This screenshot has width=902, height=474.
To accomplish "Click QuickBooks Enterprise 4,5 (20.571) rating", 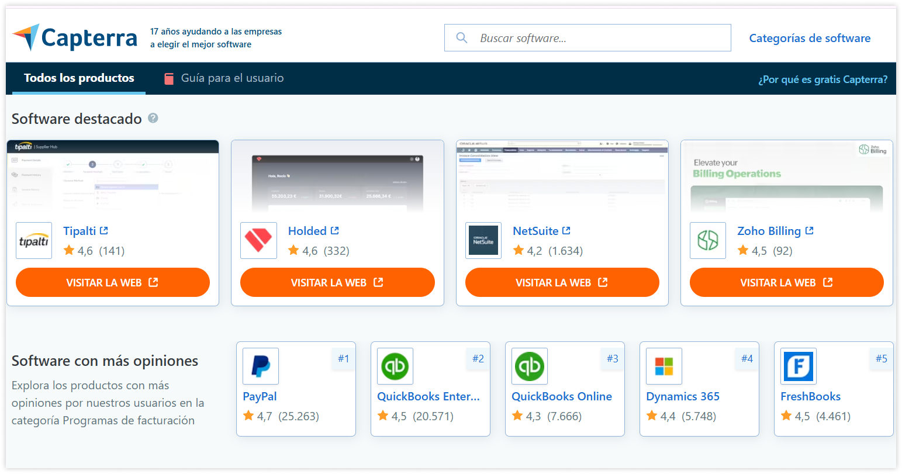I will (x=416, y=416).
